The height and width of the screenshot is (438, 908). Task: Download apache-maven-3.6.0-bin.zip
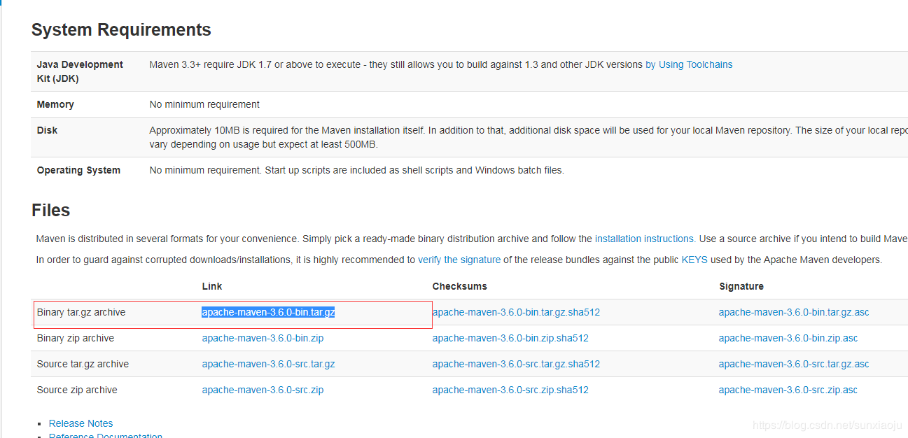pos(263,338)
